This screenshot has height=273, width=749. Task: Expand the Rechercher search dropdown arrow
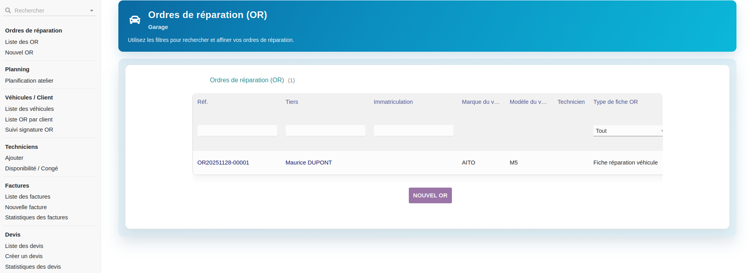[92, 11]
